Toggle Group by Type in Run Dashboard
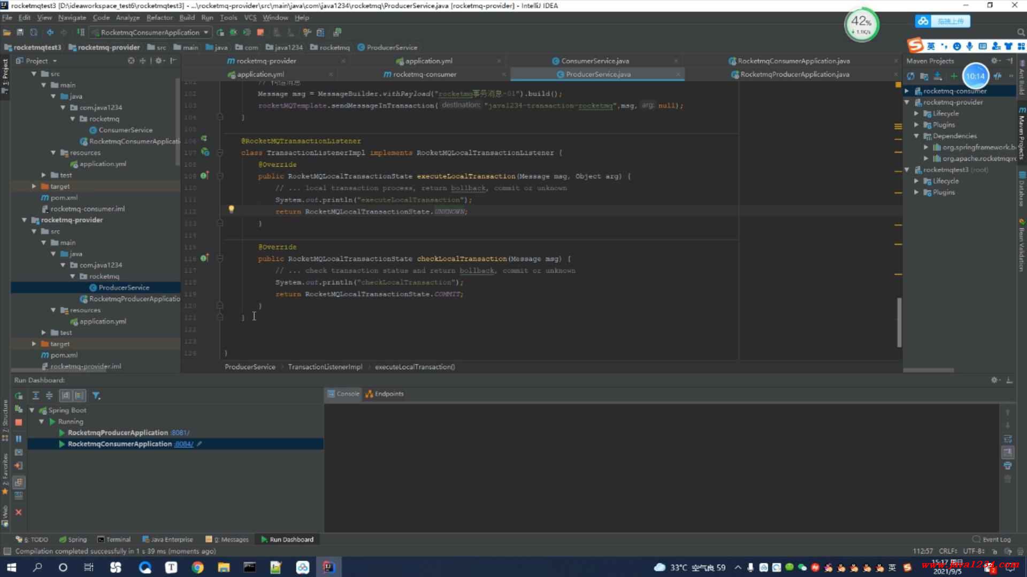This screenshot has height=577, width=1027. [x=65, y=396]
